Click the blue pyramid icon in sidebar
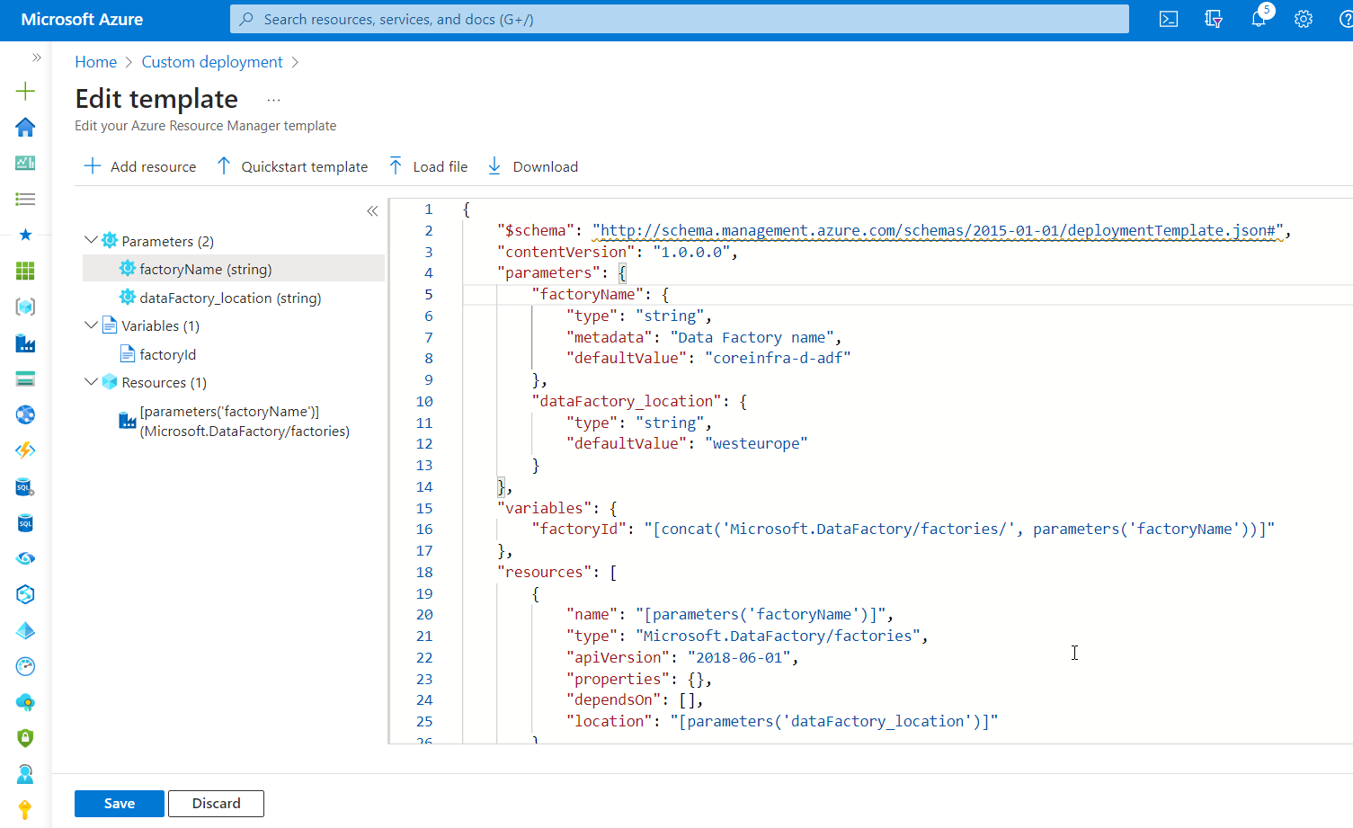This screenshot has height=828, width=1353. [25, 630]
